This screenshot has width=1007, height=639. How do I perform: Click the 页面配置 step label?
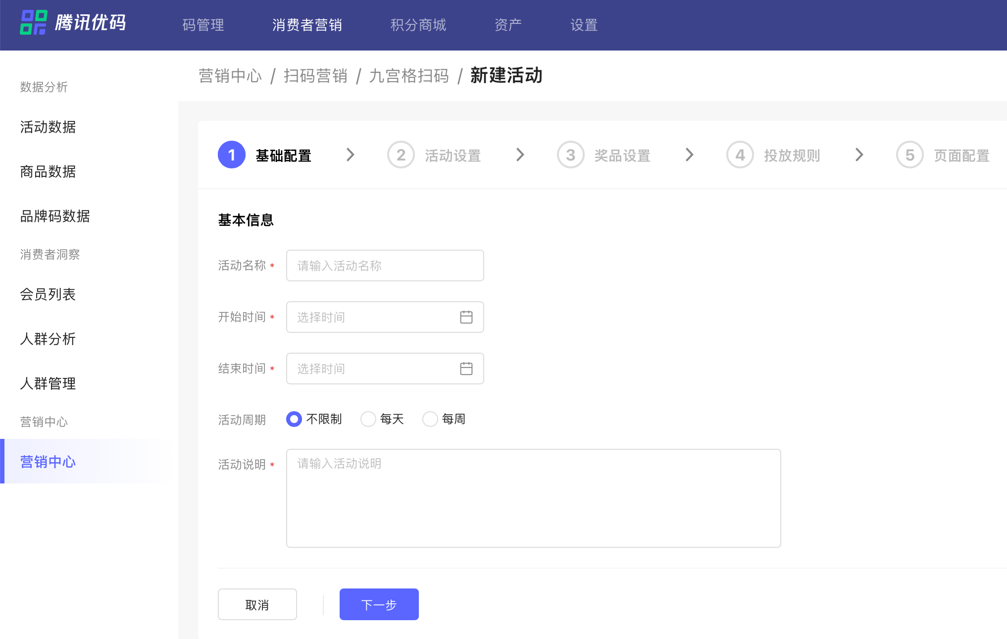pos(962,156)
